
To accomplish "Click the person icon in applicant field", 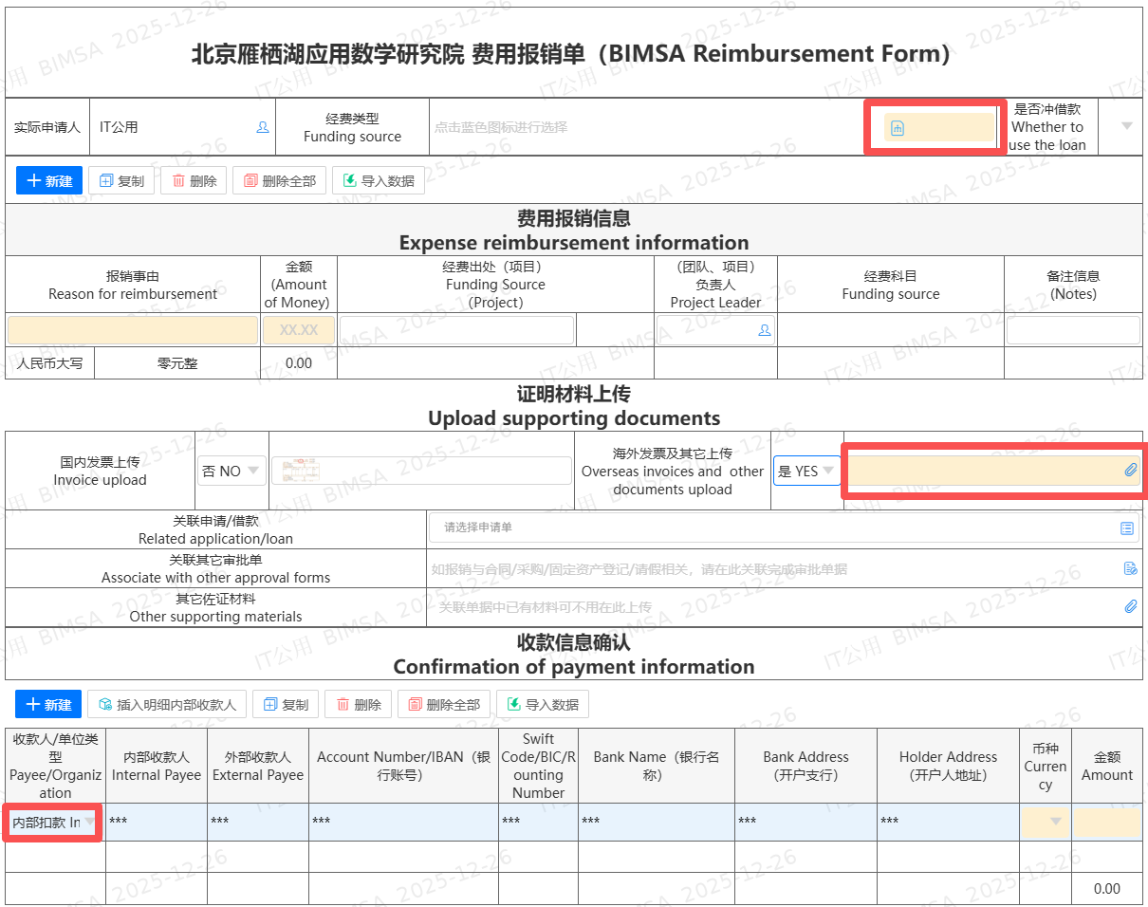I will (x=263, y=127).
